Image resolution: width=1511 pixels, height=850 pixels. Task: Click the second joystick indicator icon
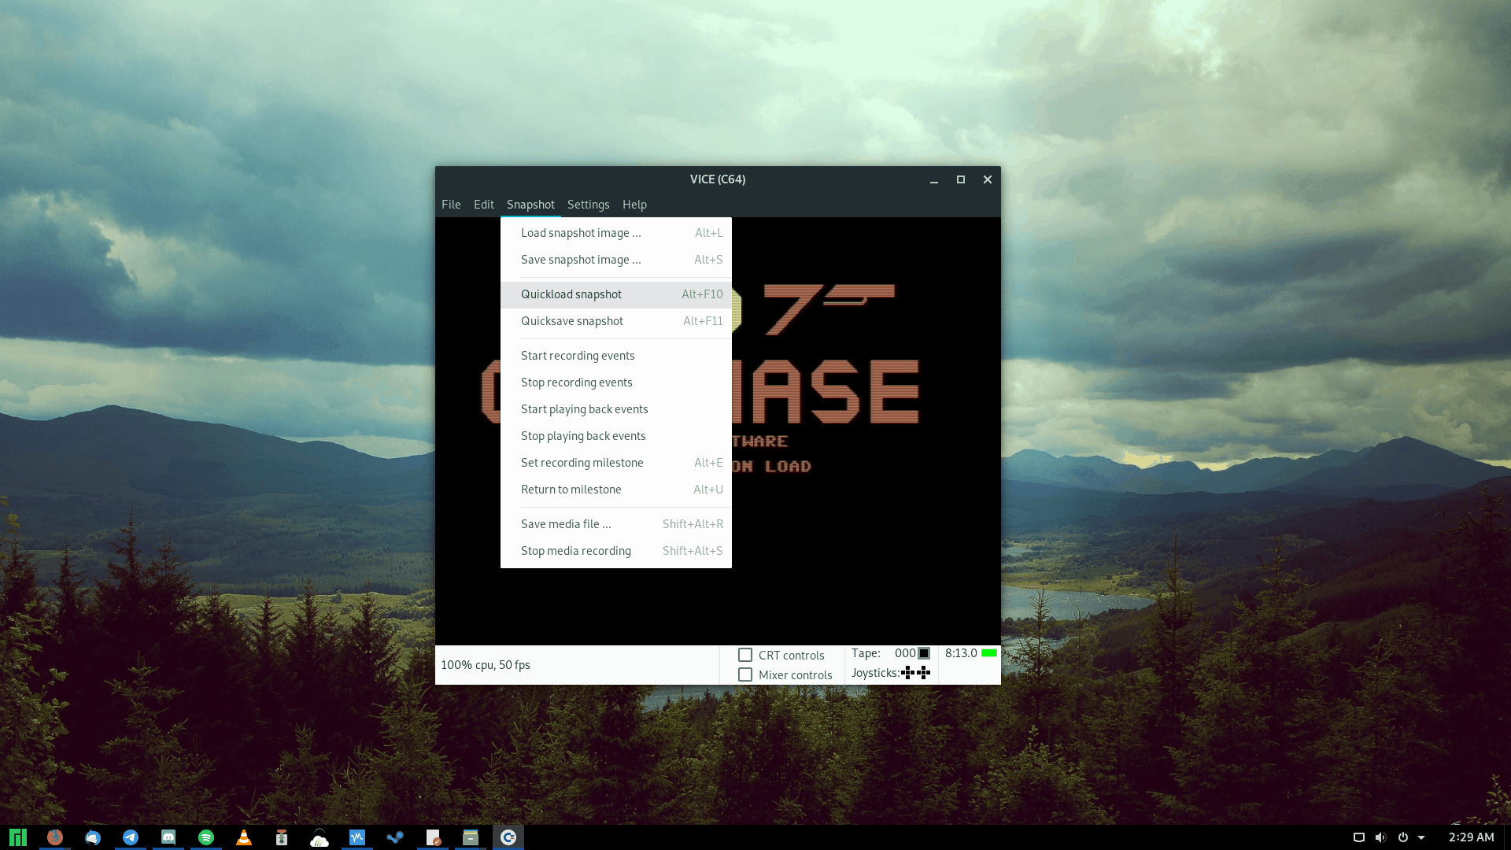[x=923, y=672]
